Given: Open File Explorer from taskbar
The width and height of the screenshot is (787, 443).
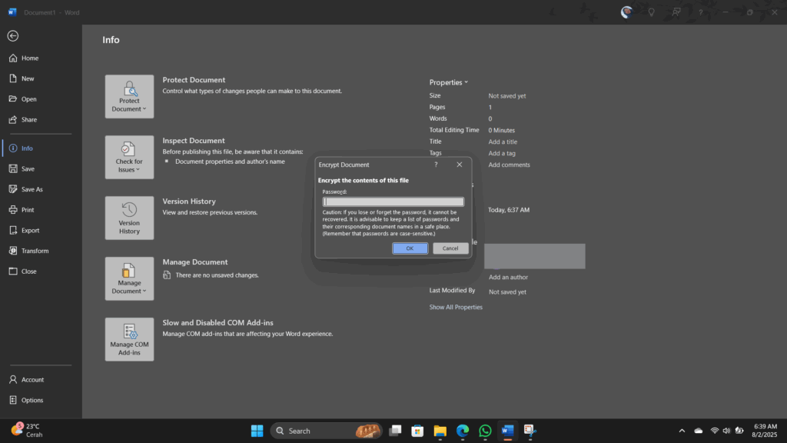Looking at the screenshot, I should click(x=440, y=431).
